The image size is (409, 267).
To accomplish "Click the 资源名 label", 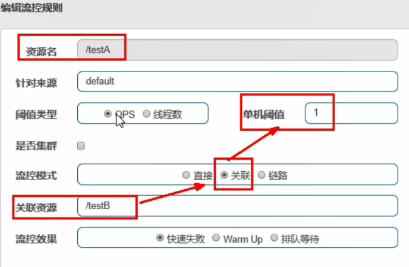I will click(41, 52).
